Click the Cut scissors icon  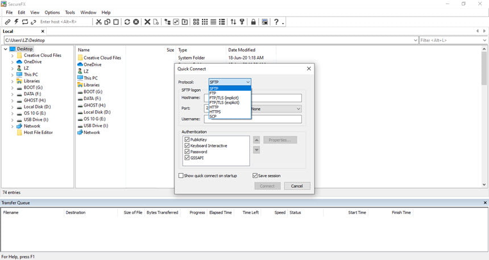pos(98,22)
